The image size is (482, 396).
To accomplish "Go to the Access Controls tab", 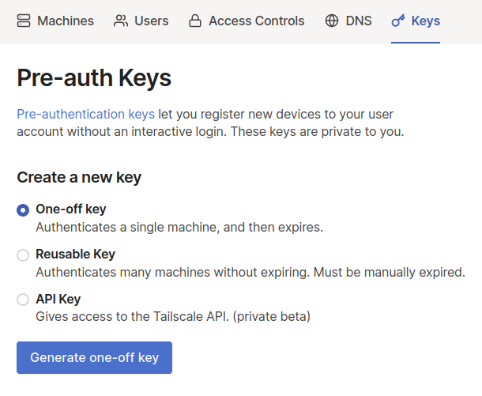I will [x=256, y=21].
